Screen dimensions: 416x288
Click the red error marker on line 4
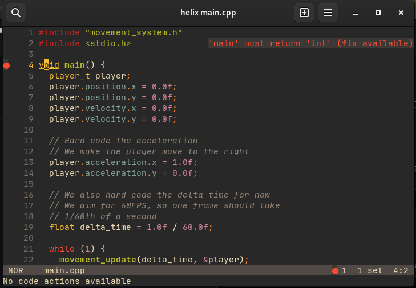(x=7, y=65)
